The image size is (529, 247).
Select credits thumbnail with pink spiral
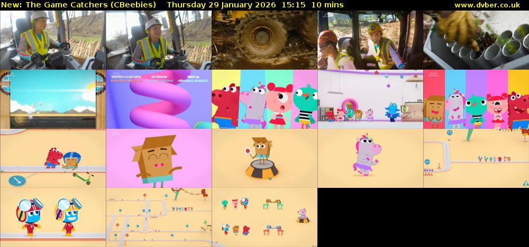pos(159,99)
